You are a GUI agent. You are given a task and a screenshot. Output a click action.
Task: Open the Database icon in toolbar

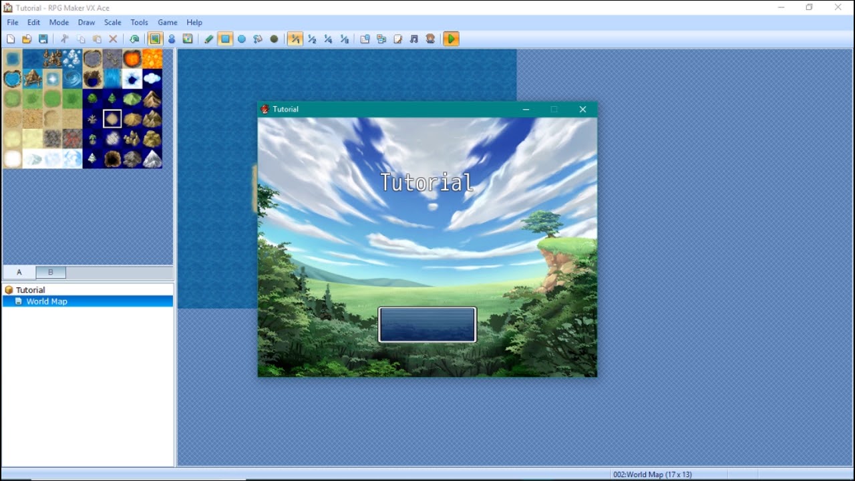pos(365,39)
